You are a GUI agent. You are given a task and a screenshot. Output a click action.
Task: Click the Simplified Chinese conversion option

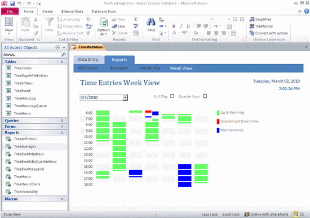coord(260,19)
